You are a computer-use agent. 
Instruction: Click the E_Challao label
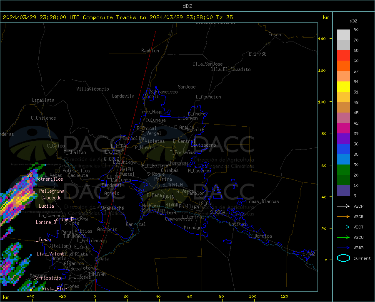click(x=75, y=152)
